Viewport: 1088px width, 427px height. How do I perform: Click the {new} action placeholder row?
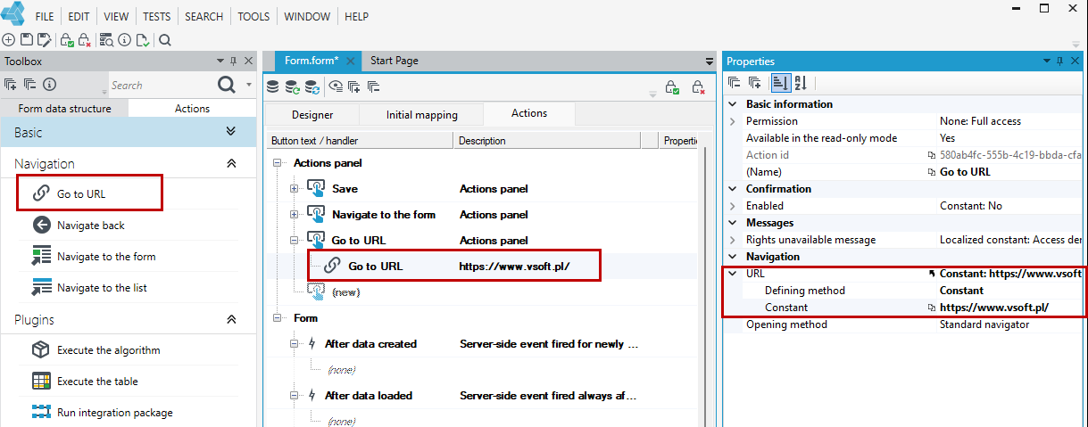345,292
